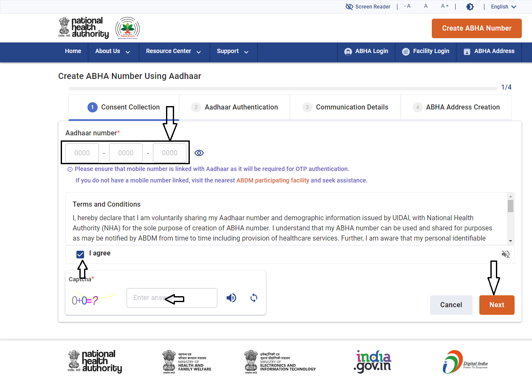The image size is (532, 381).
Task: Click the third Aadhaar number field
Action: click(169, 153)
